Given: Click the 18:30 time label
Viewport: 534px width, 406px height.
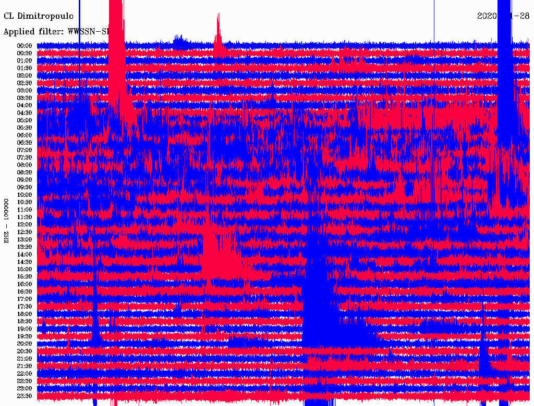Looking at the screenshot, I should click(x=25, y=322).
